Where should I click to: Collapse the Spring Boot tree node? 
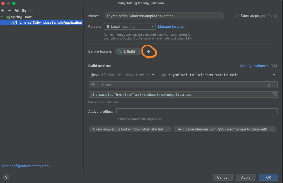tap(3, 17)
